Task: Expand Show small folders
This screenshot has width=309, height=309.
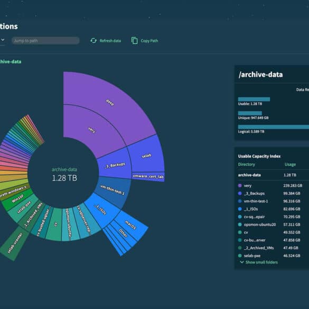Action: pos(261,262)
